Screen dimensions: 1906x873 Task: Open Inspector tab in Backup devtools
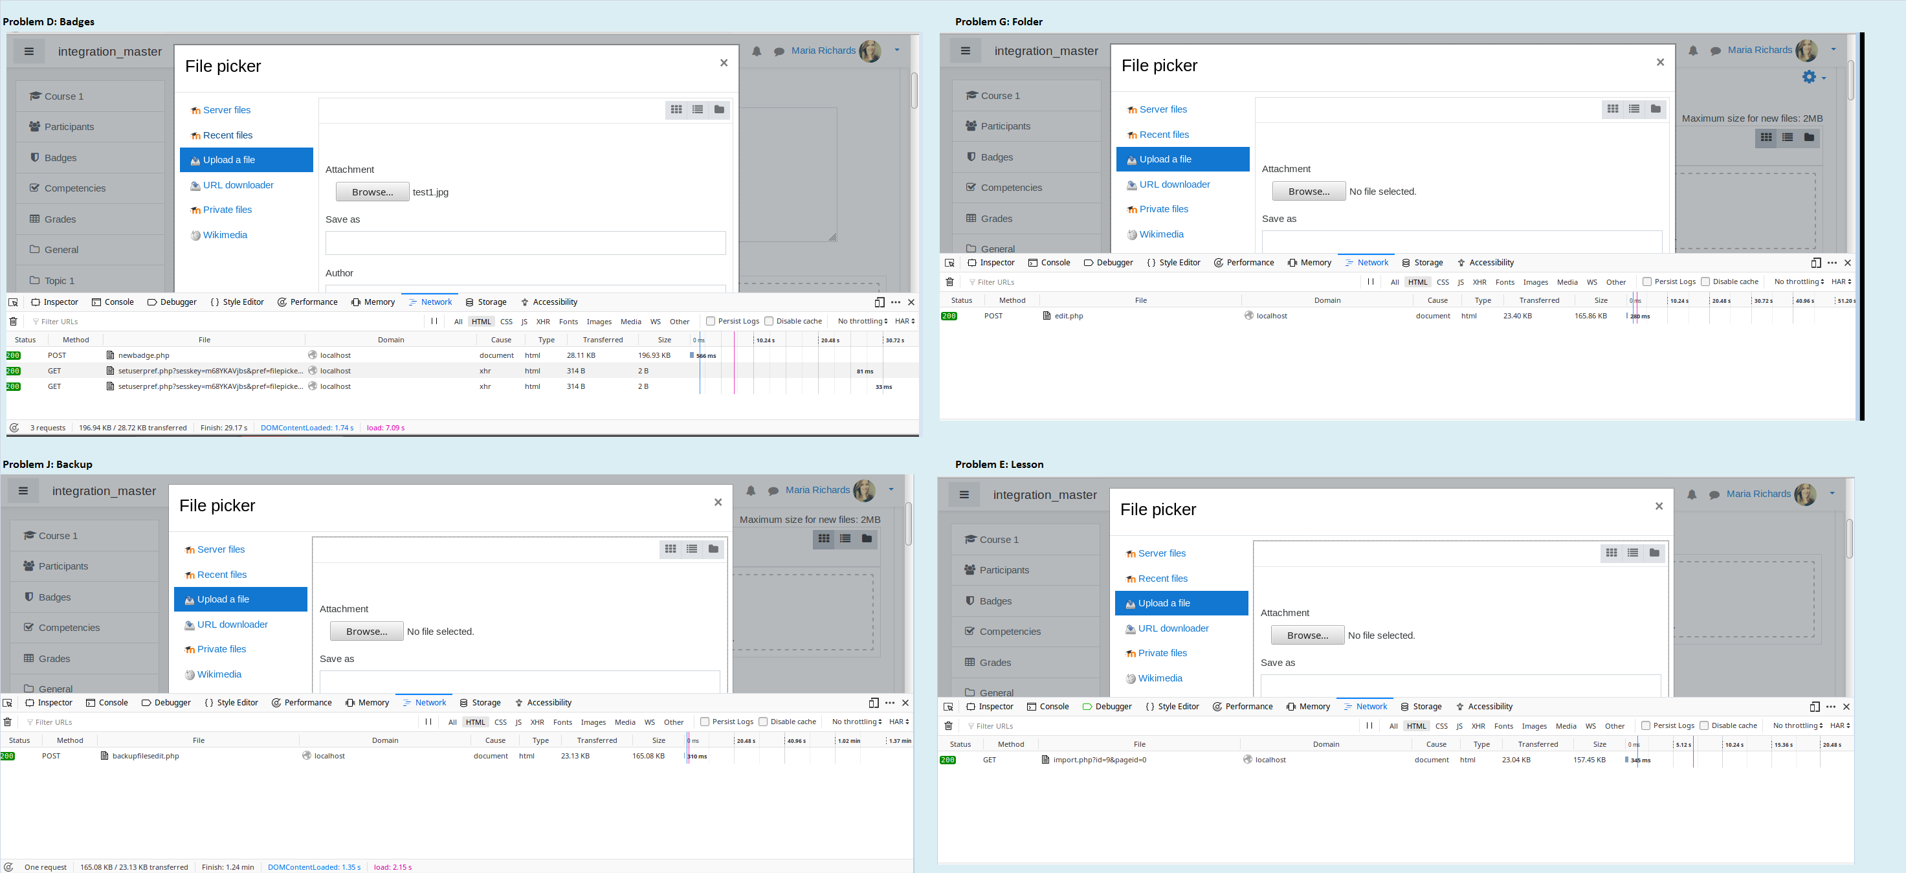pos(49,703)
